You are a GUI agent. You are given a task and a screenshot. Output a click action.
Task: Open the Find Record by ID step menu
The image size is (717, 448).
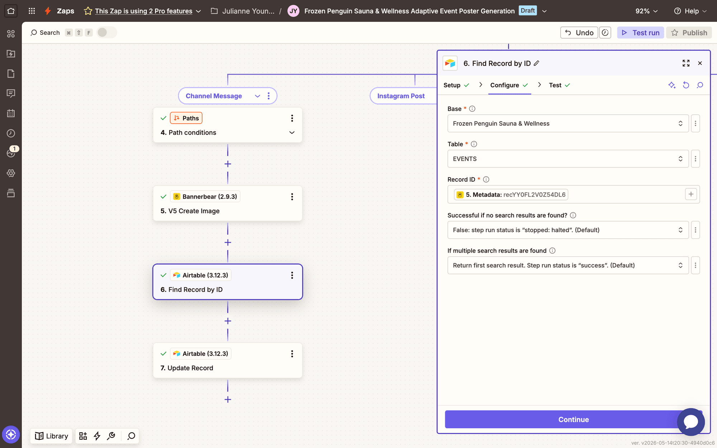292,275
